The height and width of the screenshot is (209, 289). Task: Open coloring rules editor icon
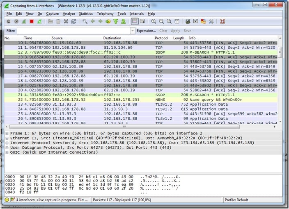(x=203, y=21)
